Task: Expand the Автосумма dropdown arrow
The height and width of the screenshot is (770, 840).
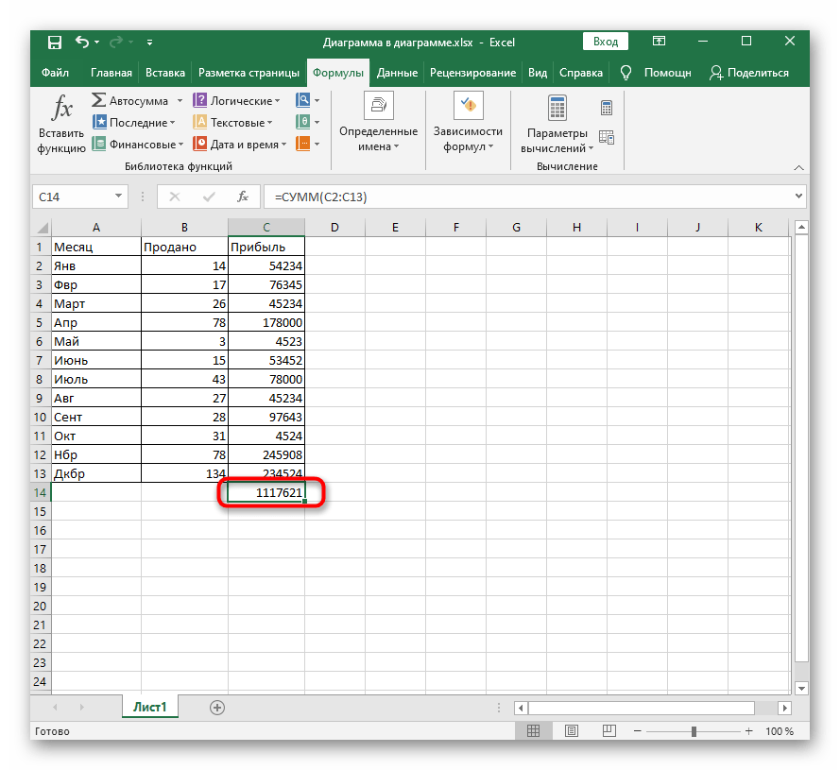Action: (x=177, y=101)
